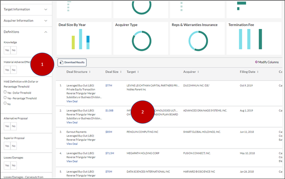Click filing date 'Jan 26, 2018'
The height and width of the screenshot is (179, 285).
coord(247,171)
